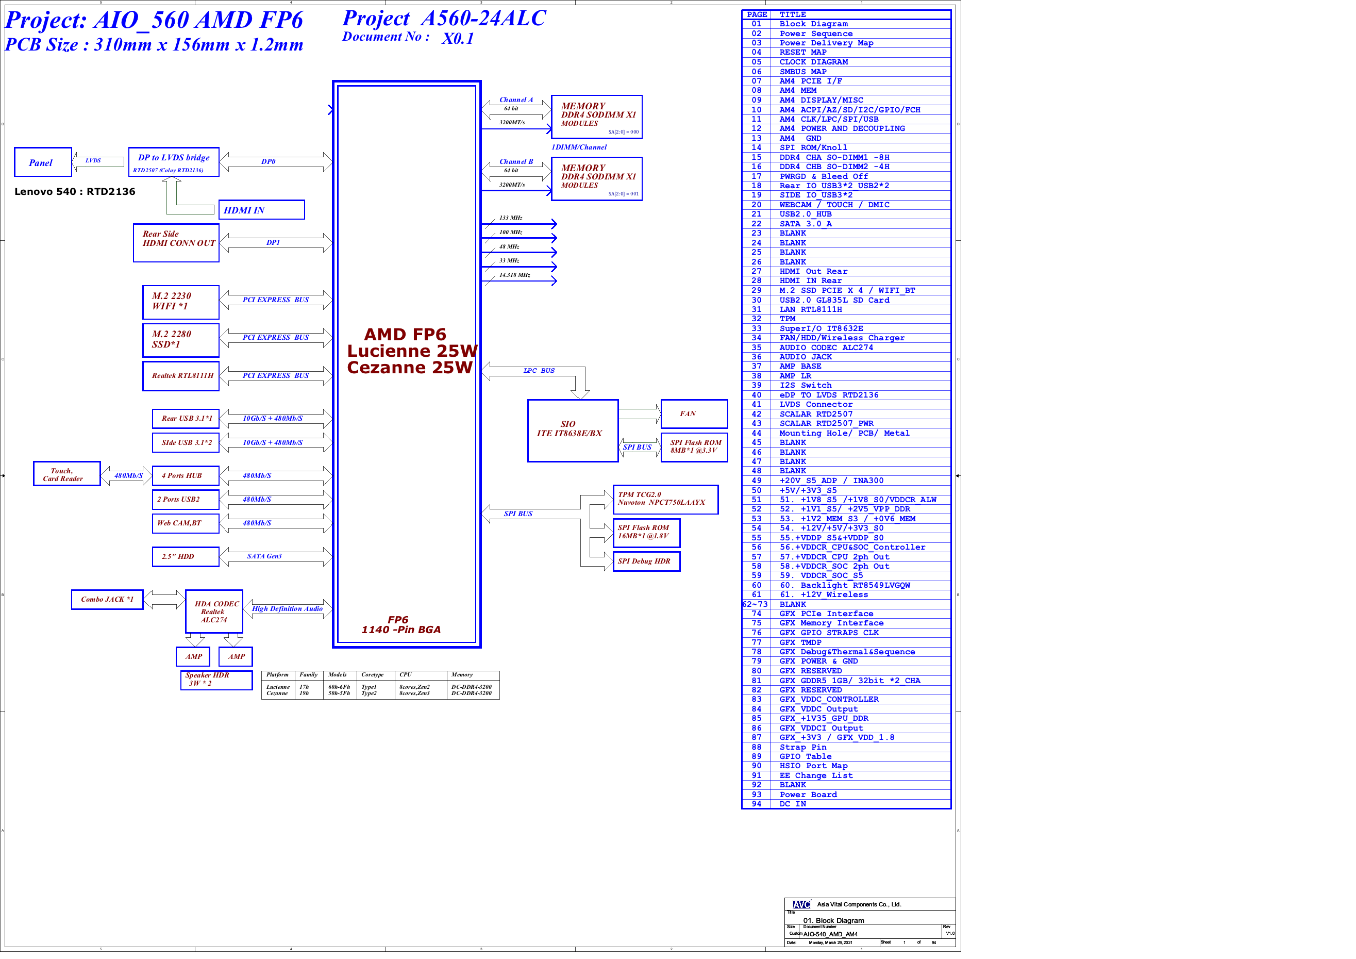The image size is (1356, 959).
Task: Click the HDMI IN block
Action: click(262, 210)
